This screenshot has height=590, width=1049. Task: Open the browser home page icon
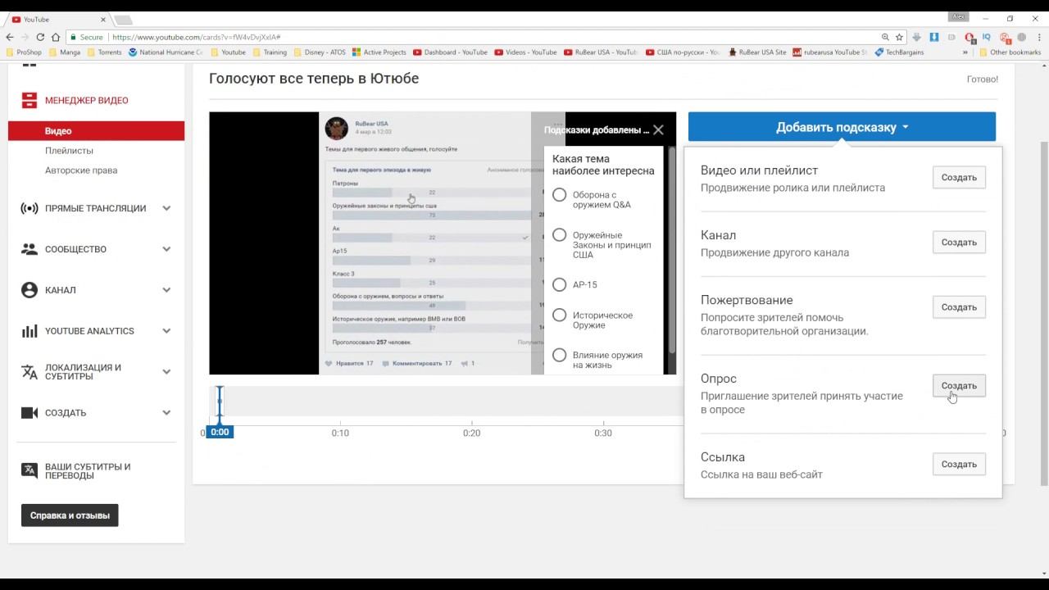tap(56, 37)
